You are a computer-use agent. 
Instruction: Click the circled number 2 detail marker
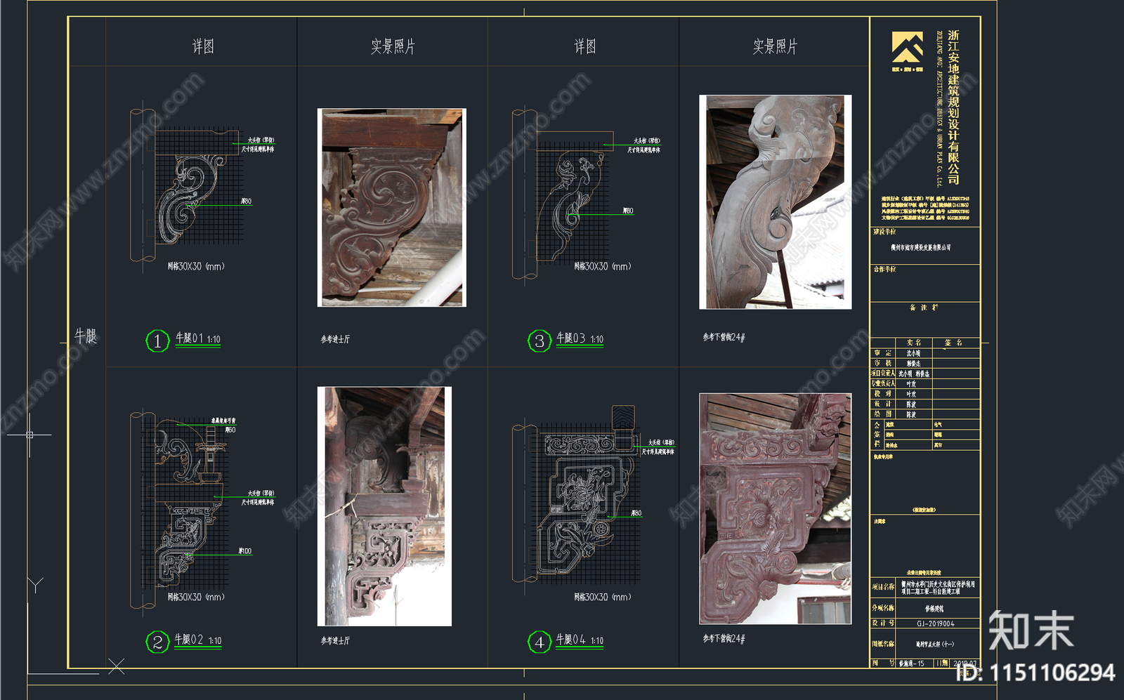[x=157, y=642]
